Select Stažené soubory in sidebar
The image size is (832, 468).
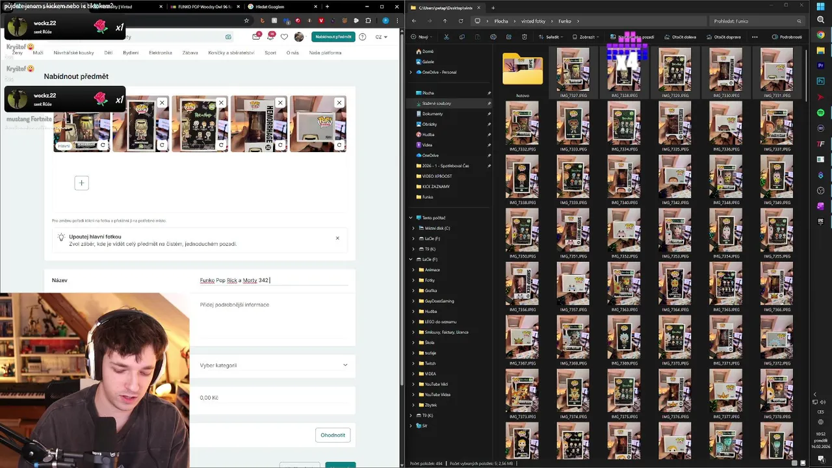tap(436, 103)
